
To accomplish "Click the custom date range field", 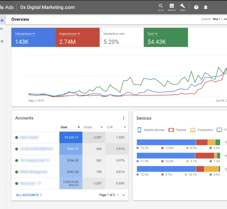I will coord(219,19).
